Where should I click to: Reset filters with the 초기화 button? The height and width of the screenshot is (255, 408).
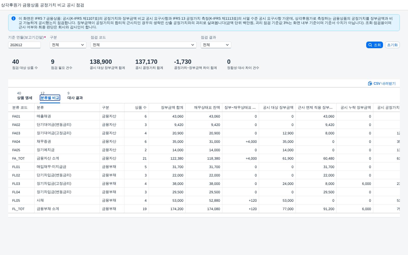tap(392, 45)
